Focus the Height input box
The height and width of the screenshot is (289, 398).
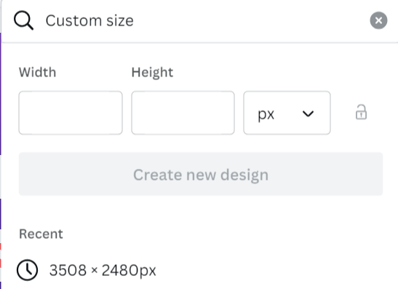coord(183,113)
